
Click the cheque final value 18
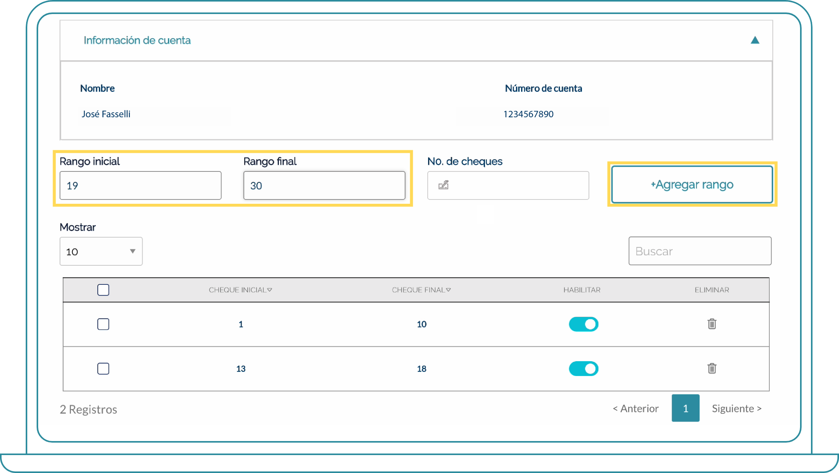click(x=421, y=369)
